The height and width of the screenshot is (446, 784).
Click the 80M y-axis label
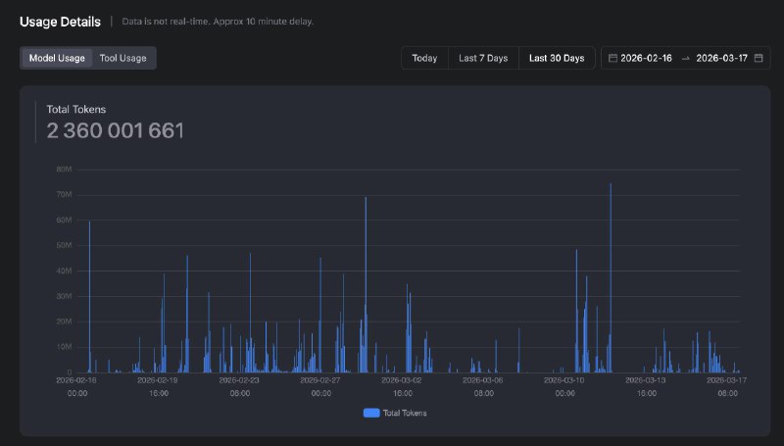coord(64,170)
